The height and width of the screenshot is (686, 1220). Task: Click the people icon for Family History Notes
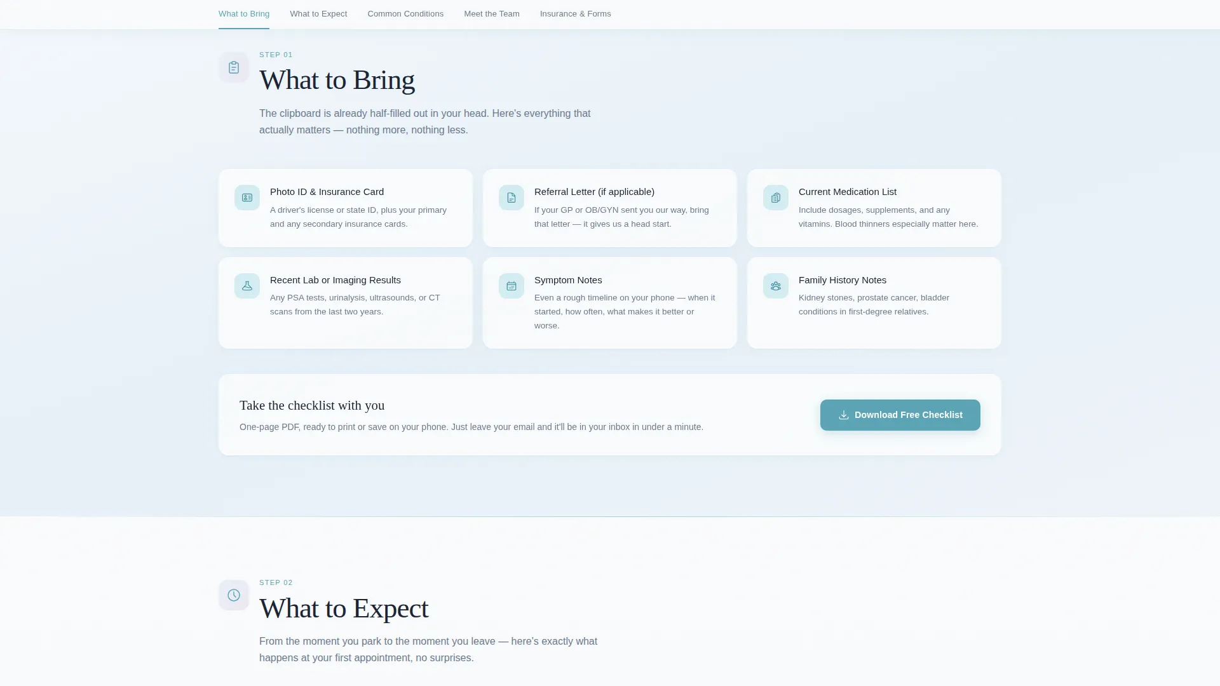coord(776,286)
